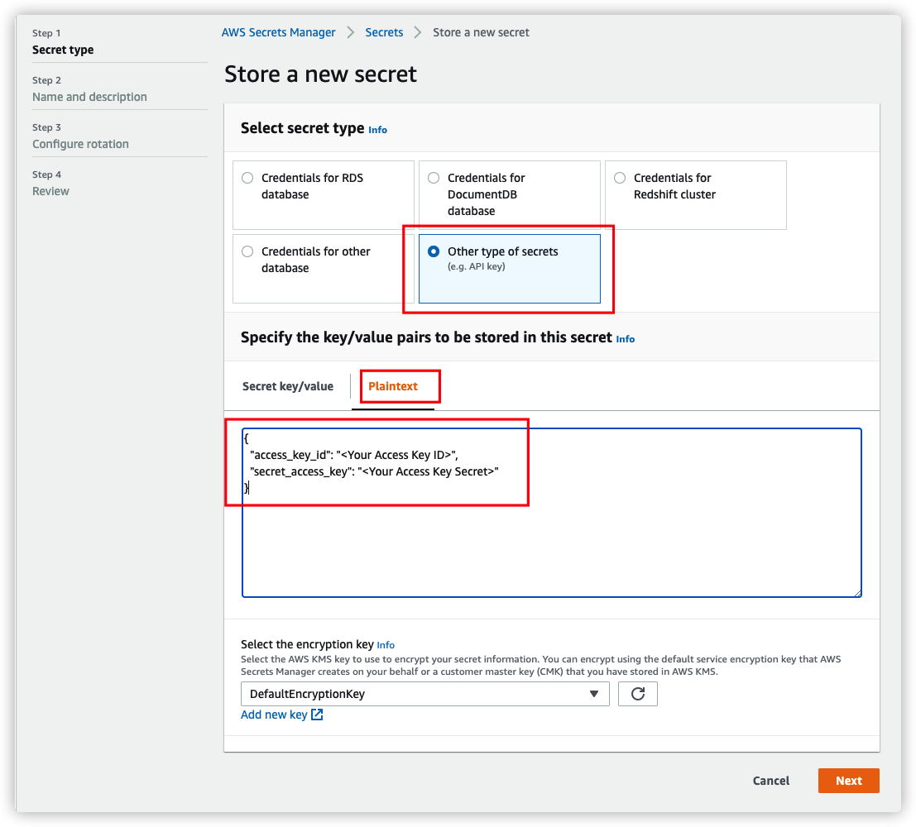
Task: Choose Credentials for Redshift cluster
Action: point(620,178)
